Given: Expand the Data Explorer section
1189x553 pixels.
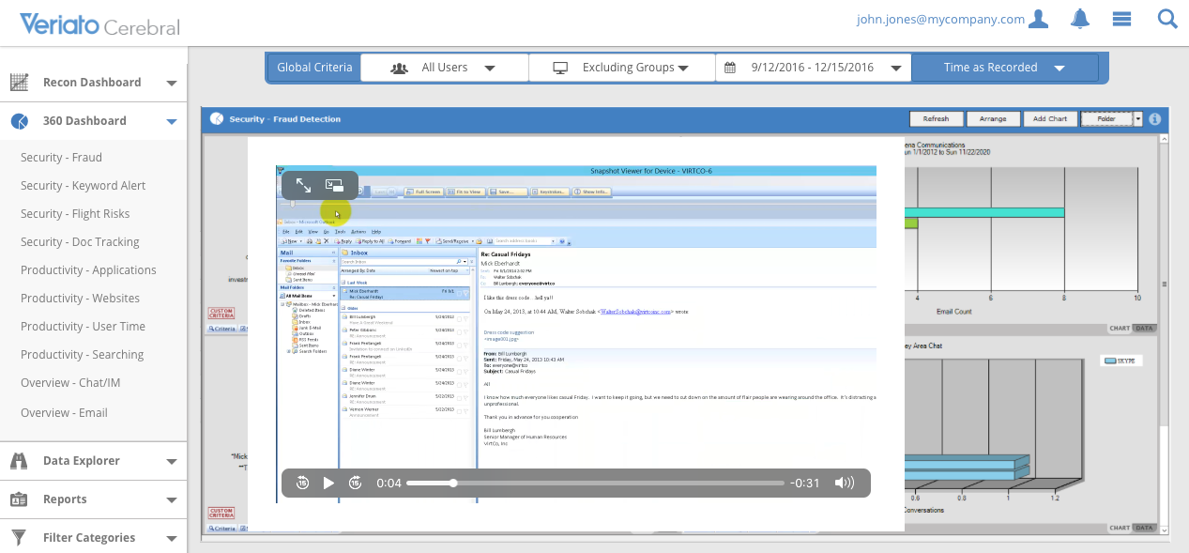Looking at the screenshot, I should pyautogui.click(x=172, y=461).
